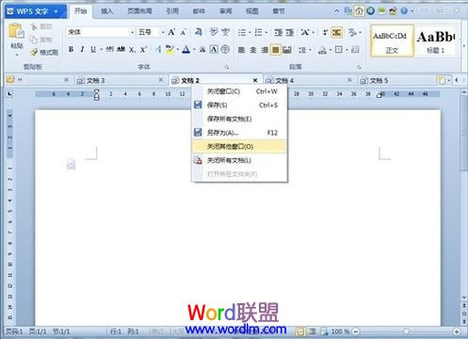Open the WPS 文字 application menu

click(x=36, y=11)
